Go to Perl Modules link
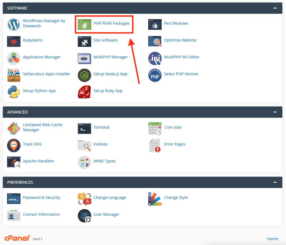 176,23
